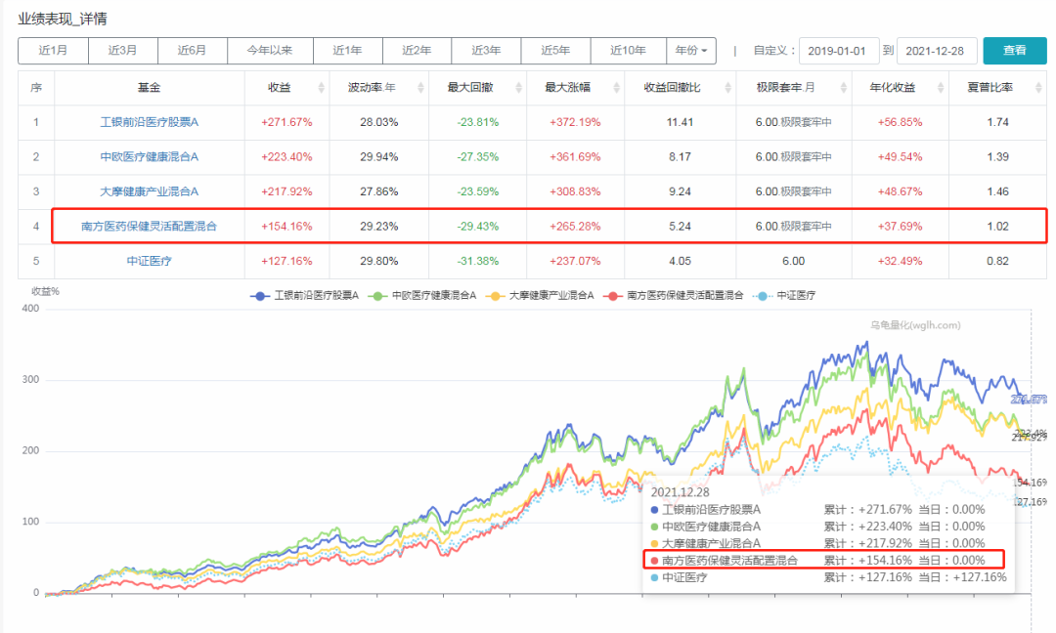Click the 1.39 Sharpe ratio cell
Viewport: 1056px width, 633px height.
click(x=998, y=156)
